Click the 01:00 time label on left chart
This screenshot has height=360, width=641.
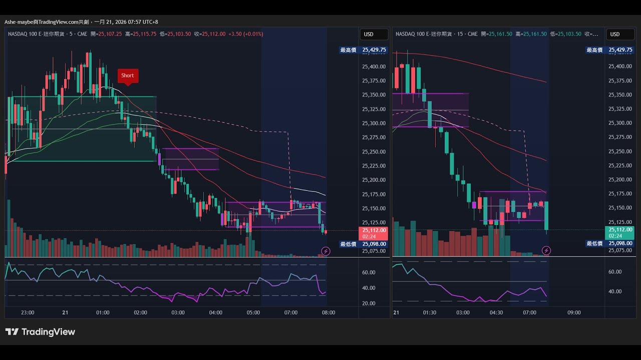click(103, 312)
